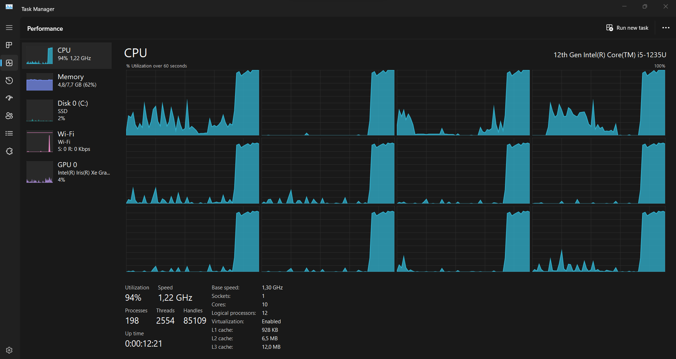Open the App history page

point(9,81)
